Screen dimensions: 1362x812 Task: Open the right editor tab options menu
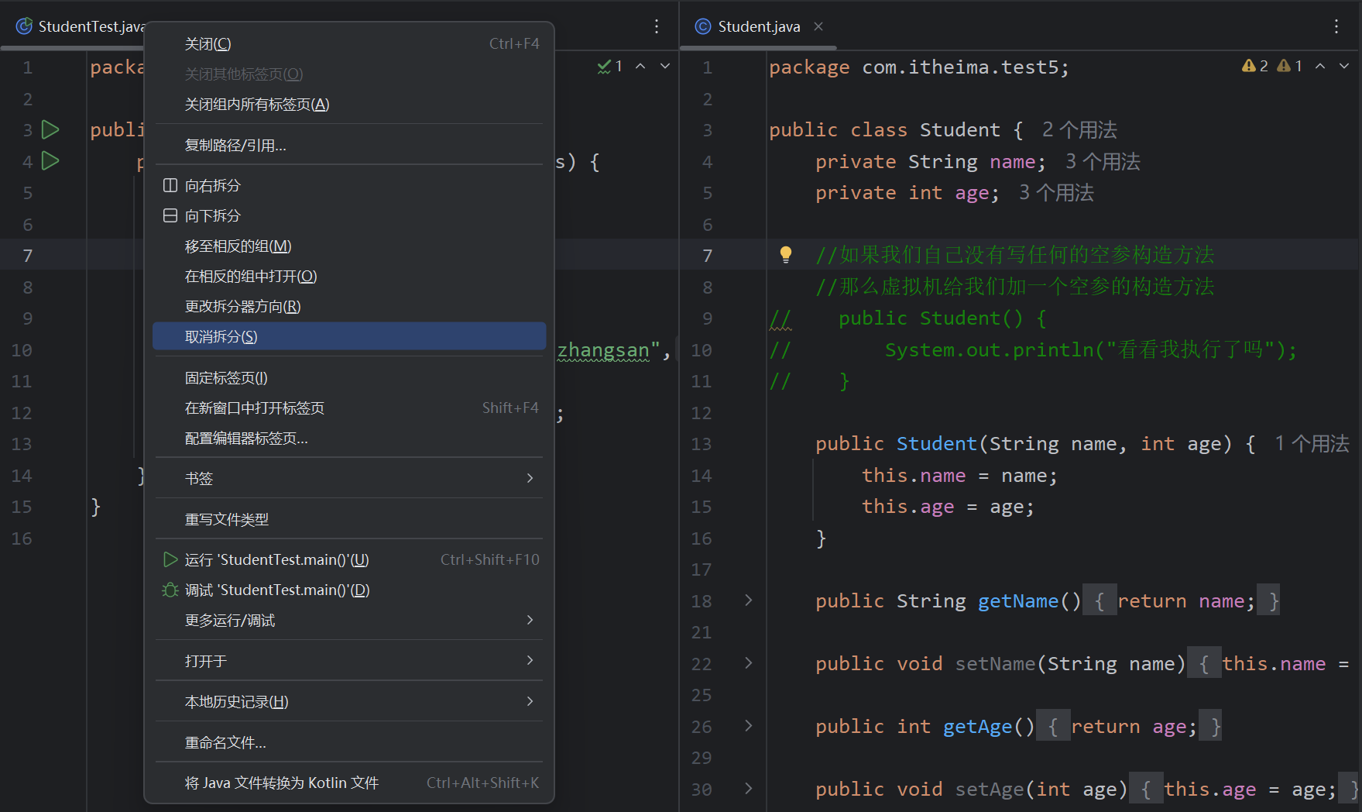(1336, 26)
